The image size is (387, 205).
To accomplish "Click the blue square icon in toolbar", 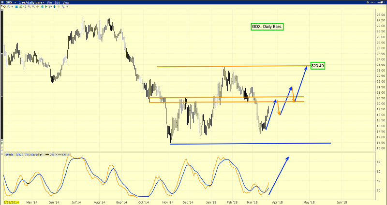I will point(16,6).
